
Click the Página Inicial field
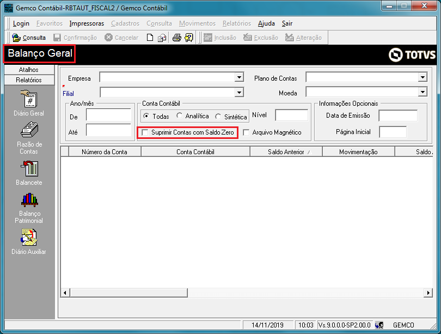click(393, 132)
